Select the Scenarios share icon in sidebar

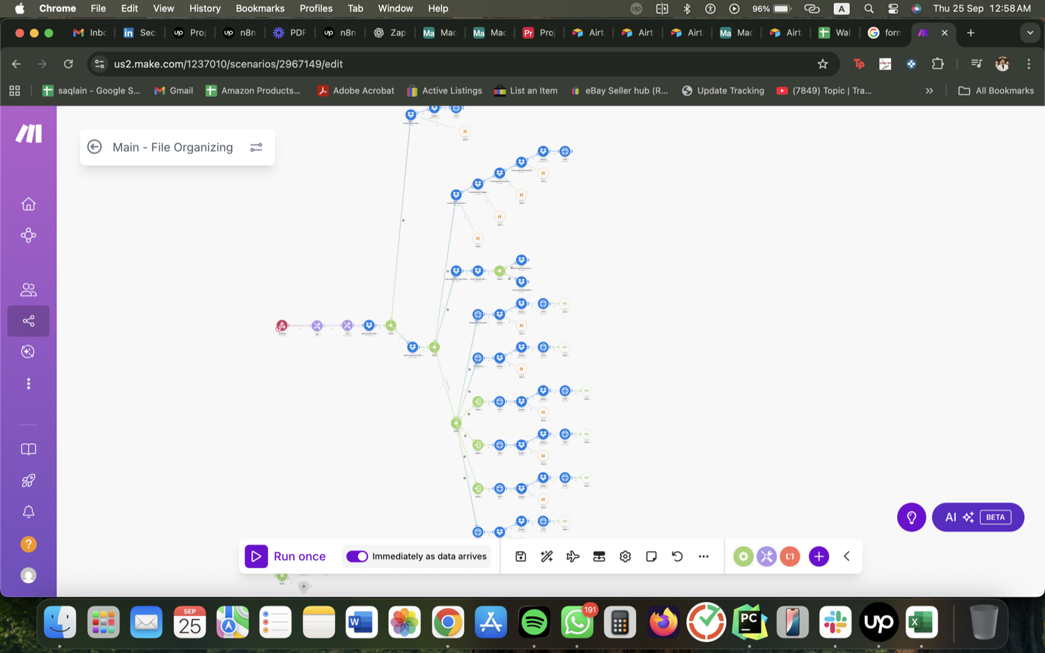click(29, 321)
